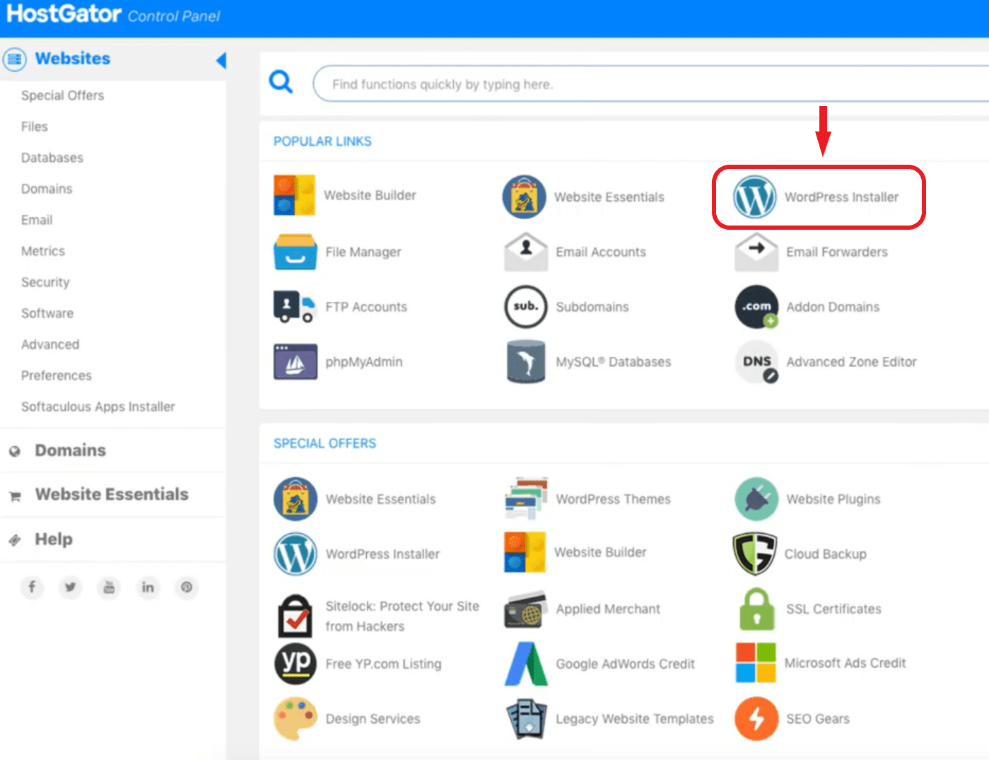The image size is (989, 760).
Task: Click Website Builder icon under Special Offers
Action: click(x=525, y=552)
